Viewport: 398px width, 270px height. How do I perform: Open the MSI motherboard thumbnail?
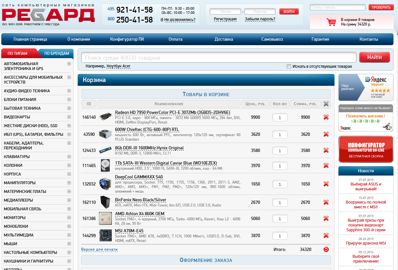point(106,235)
